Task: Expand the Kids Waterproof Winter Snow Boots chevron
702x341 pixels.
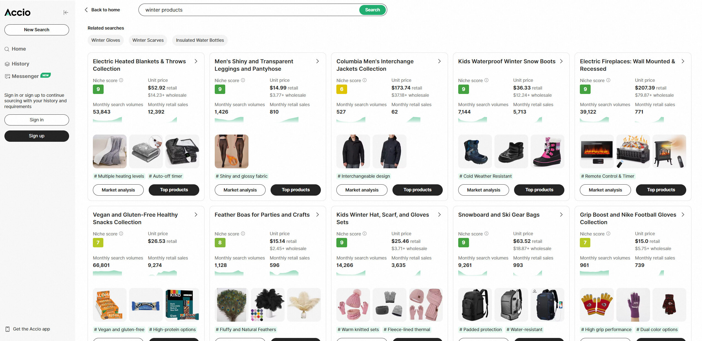Action: tap(561, 61)
